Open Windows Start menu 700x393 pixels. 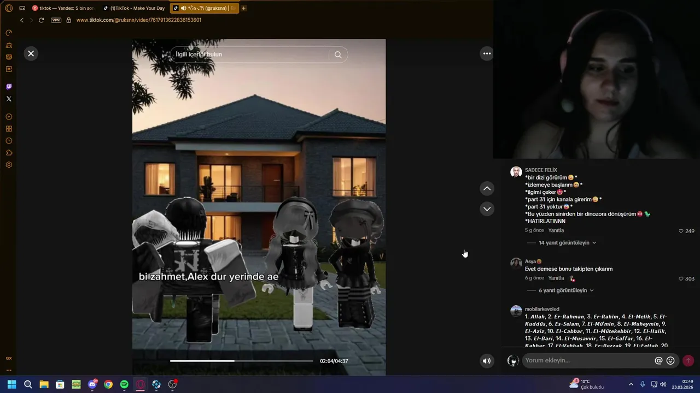(x=11, y=384)
